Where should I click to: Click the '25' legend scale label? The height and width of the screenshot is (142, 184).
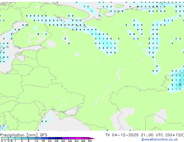(56, 141)
